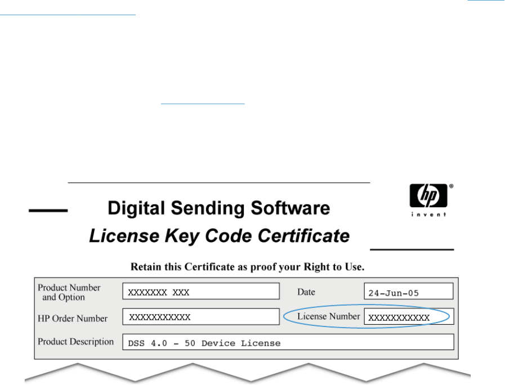Click the Date field showing 24-Jun-05
Screen dimensions: 505x385
pyautogui.click(x=409, y=292)
